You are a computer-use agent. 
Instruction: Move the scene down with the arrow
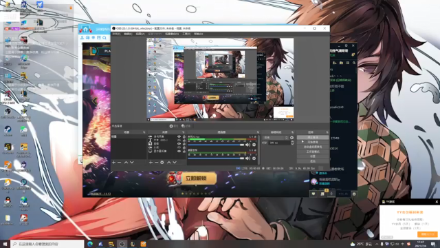(x=131, y=163)
